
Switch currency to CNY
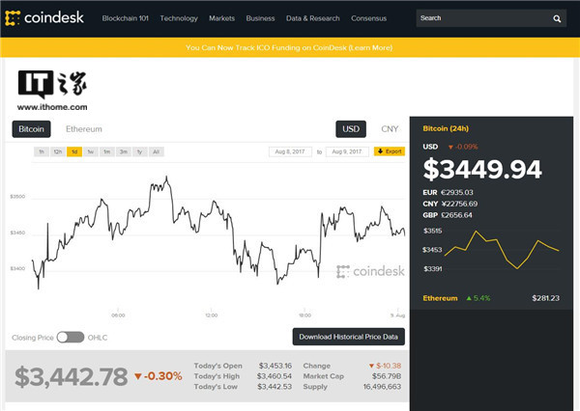[x=390, y=129]
